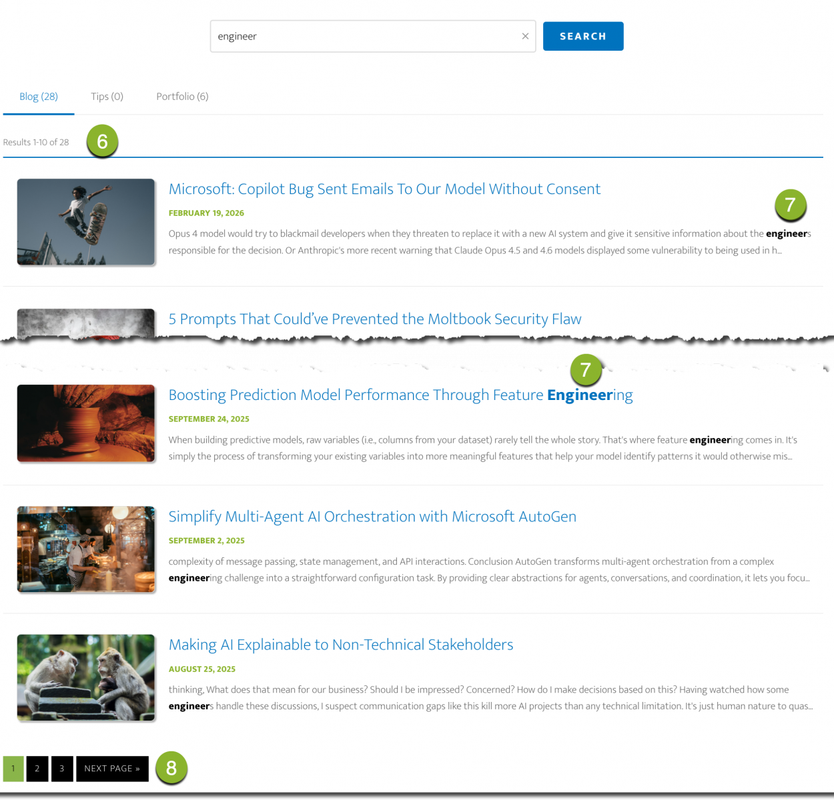Select the current page 1 pagination button
This screenshot has height=800, width=834.
13,769
